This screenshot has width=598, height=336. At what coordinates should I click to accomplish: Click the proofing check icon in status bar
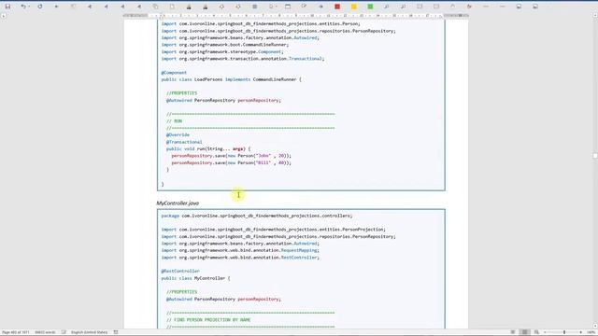64,332
